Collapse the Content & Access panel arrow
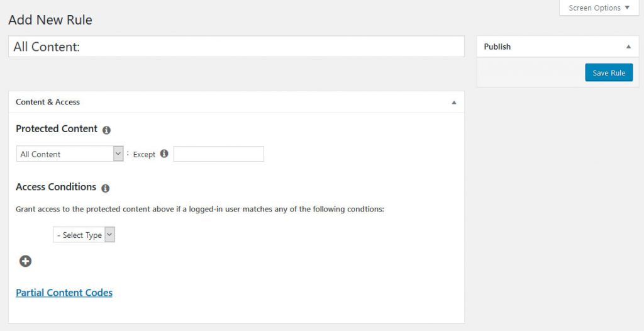The height and width of the screenshot is (331, 644). (454, 102)
